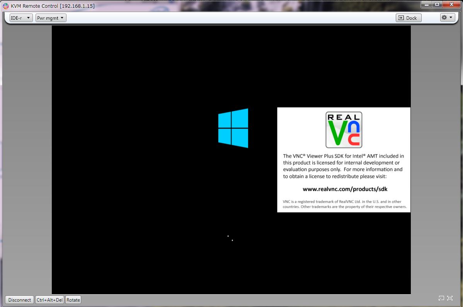The image size is (463, 307).
Task: Click the RealVNC logo image
Action: 344,130
